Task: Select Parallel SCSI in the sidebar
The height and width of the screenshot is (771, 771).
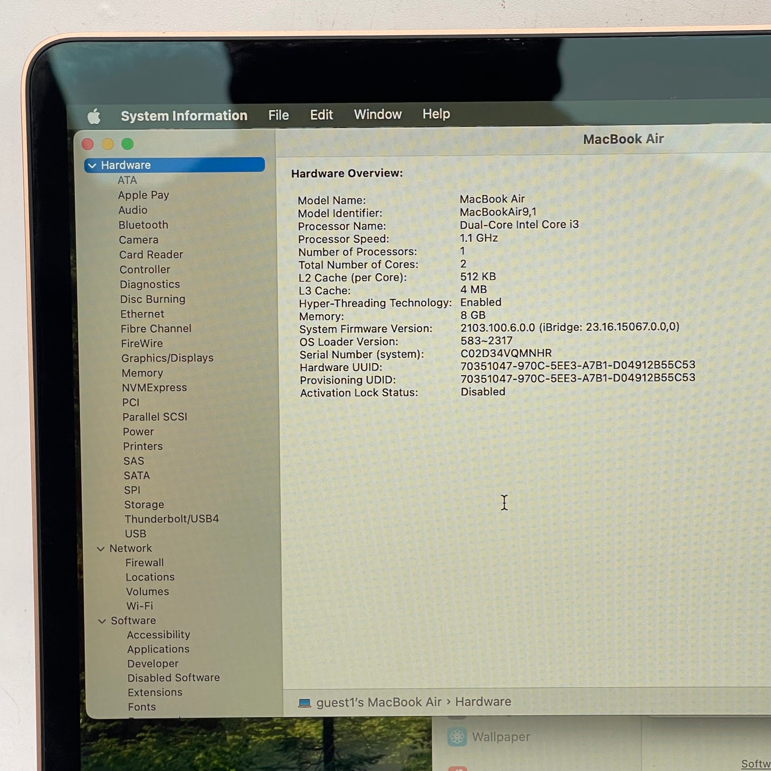Action: click(155, 417)
